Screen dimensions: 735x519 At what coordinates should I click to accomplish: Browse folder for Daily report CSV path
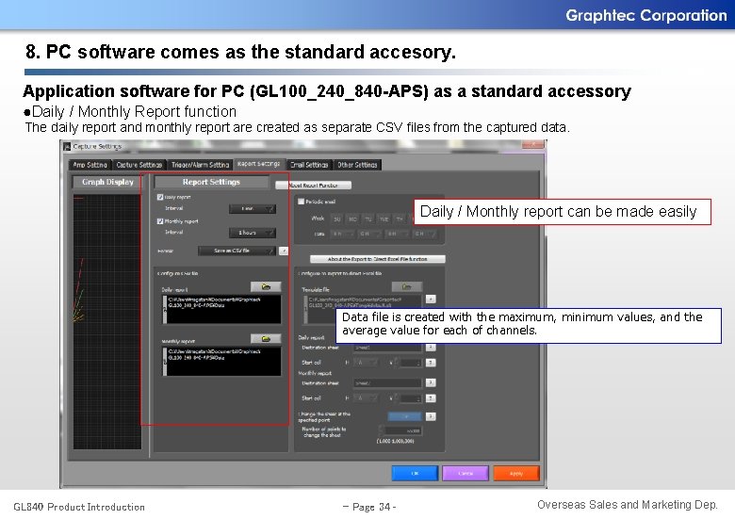(266, 286)
